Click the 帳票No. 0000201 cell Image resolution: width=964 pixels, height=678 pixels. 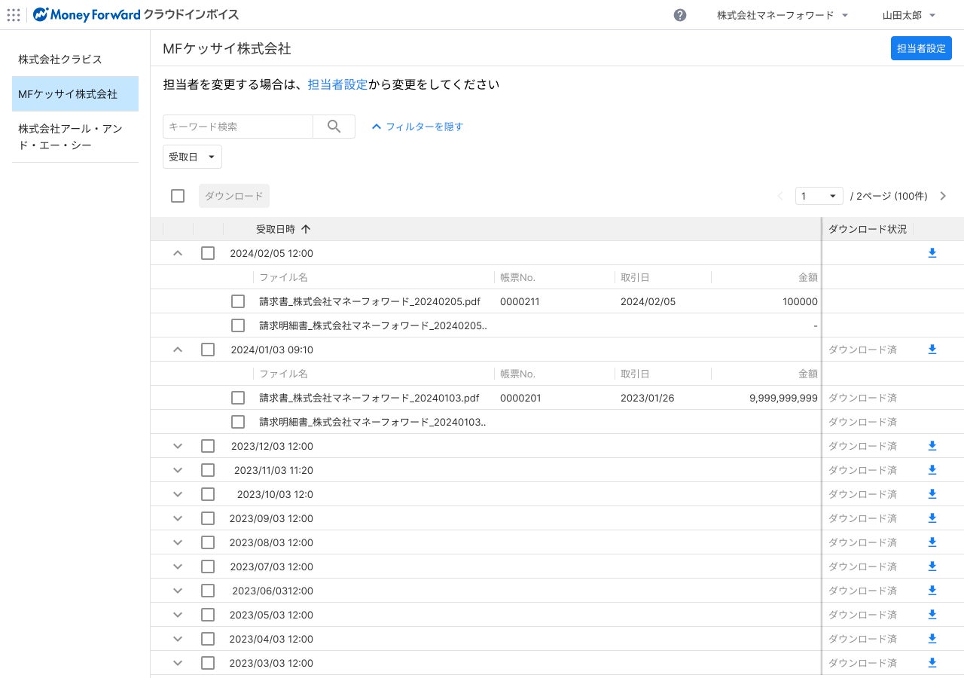(520, 398)
